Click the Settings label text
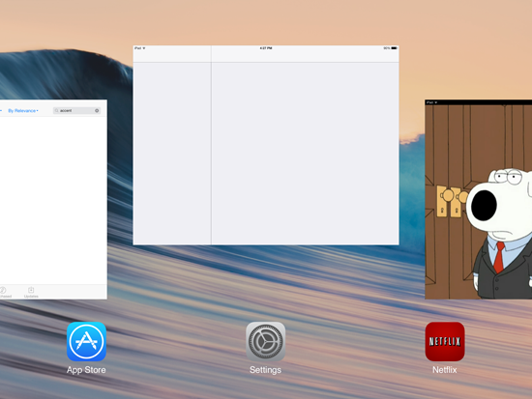This screenshot has width=532, height=399. pos(265,370)
